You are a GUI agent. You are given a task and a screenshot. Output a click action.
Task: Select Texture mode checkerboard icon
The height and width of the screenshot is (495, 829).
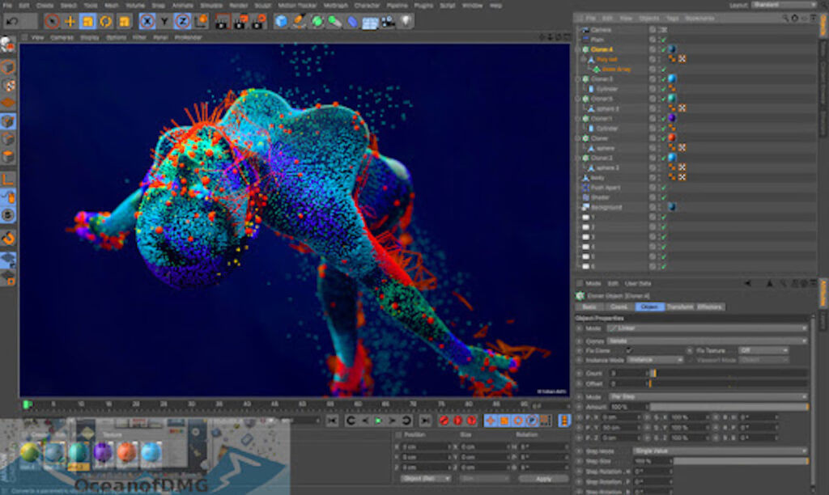8,85
